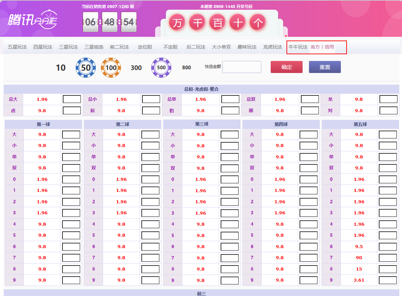Click 第二球 number 5 bet input
The image size is (402, 296).
(150, 235)
